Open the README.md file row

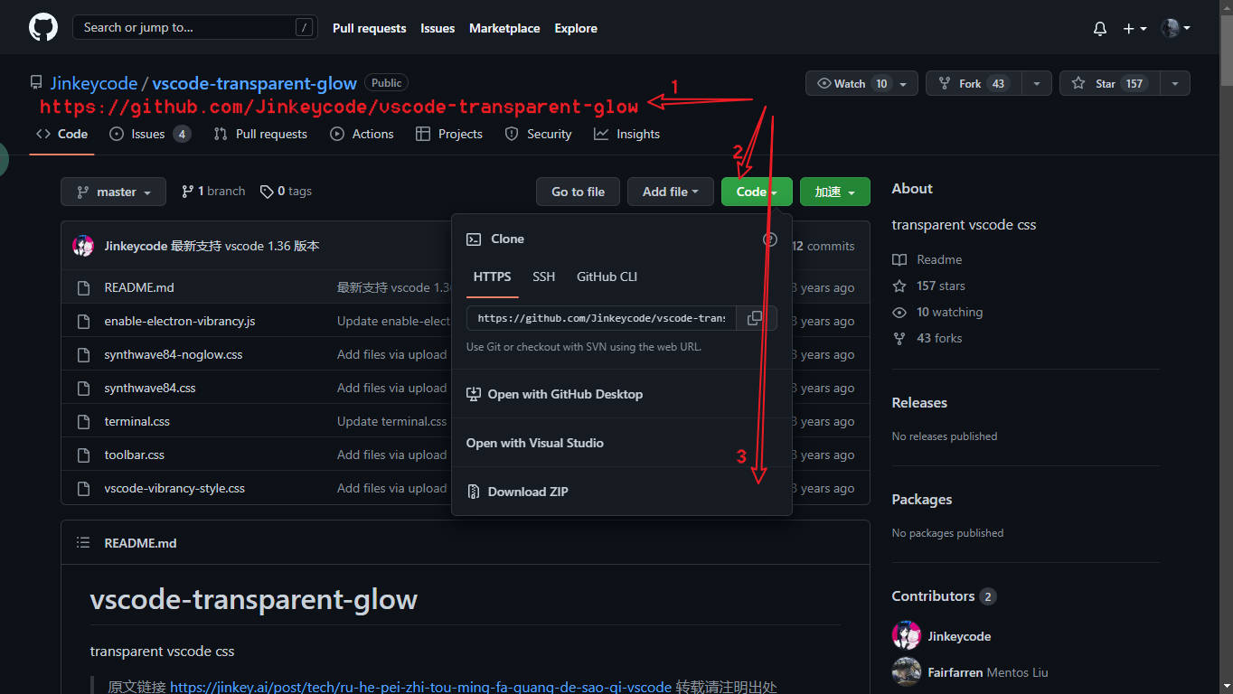[x=139, y=287]
